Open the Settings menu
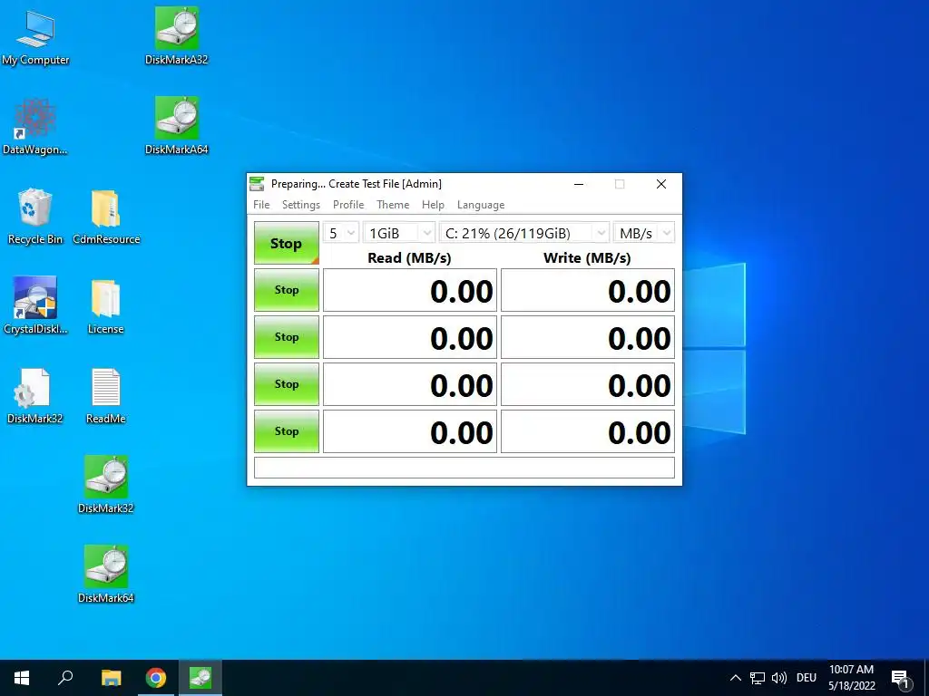This screenshot has height=696, width=929. pyautogui.click(x=301, y=205)
